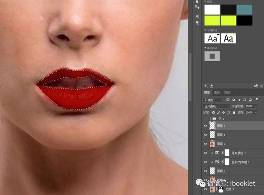This screenshot has width=264, height=195.
Task: Open the opacity 100% dropdown arrow
Action: 256,106
